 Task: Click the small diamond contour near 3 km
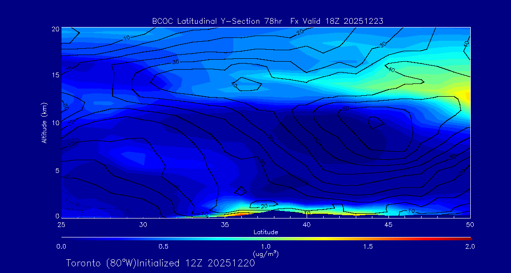coord(241,191)
